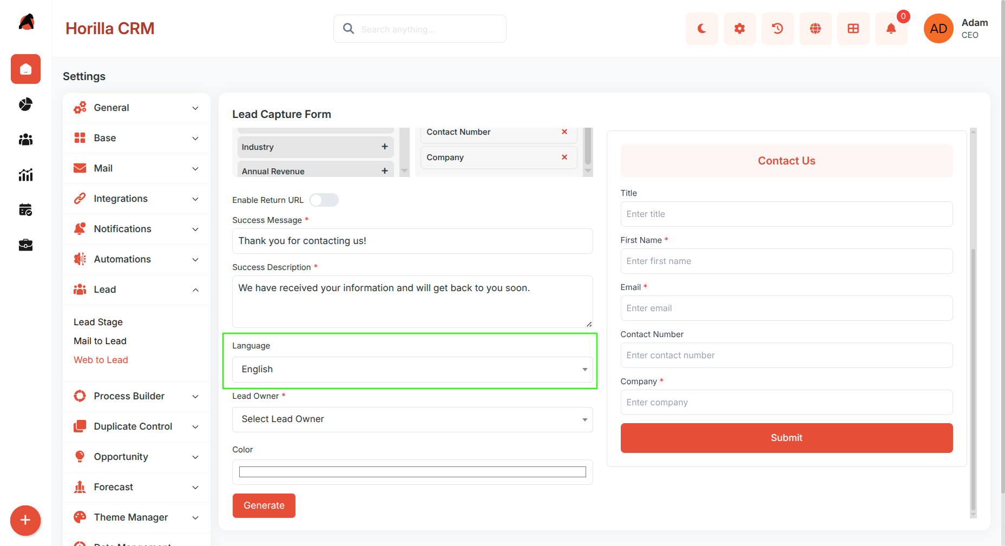Click the Submit button in form preview
The height and width of the screenshot is (546, 1005).
point(786,438)
